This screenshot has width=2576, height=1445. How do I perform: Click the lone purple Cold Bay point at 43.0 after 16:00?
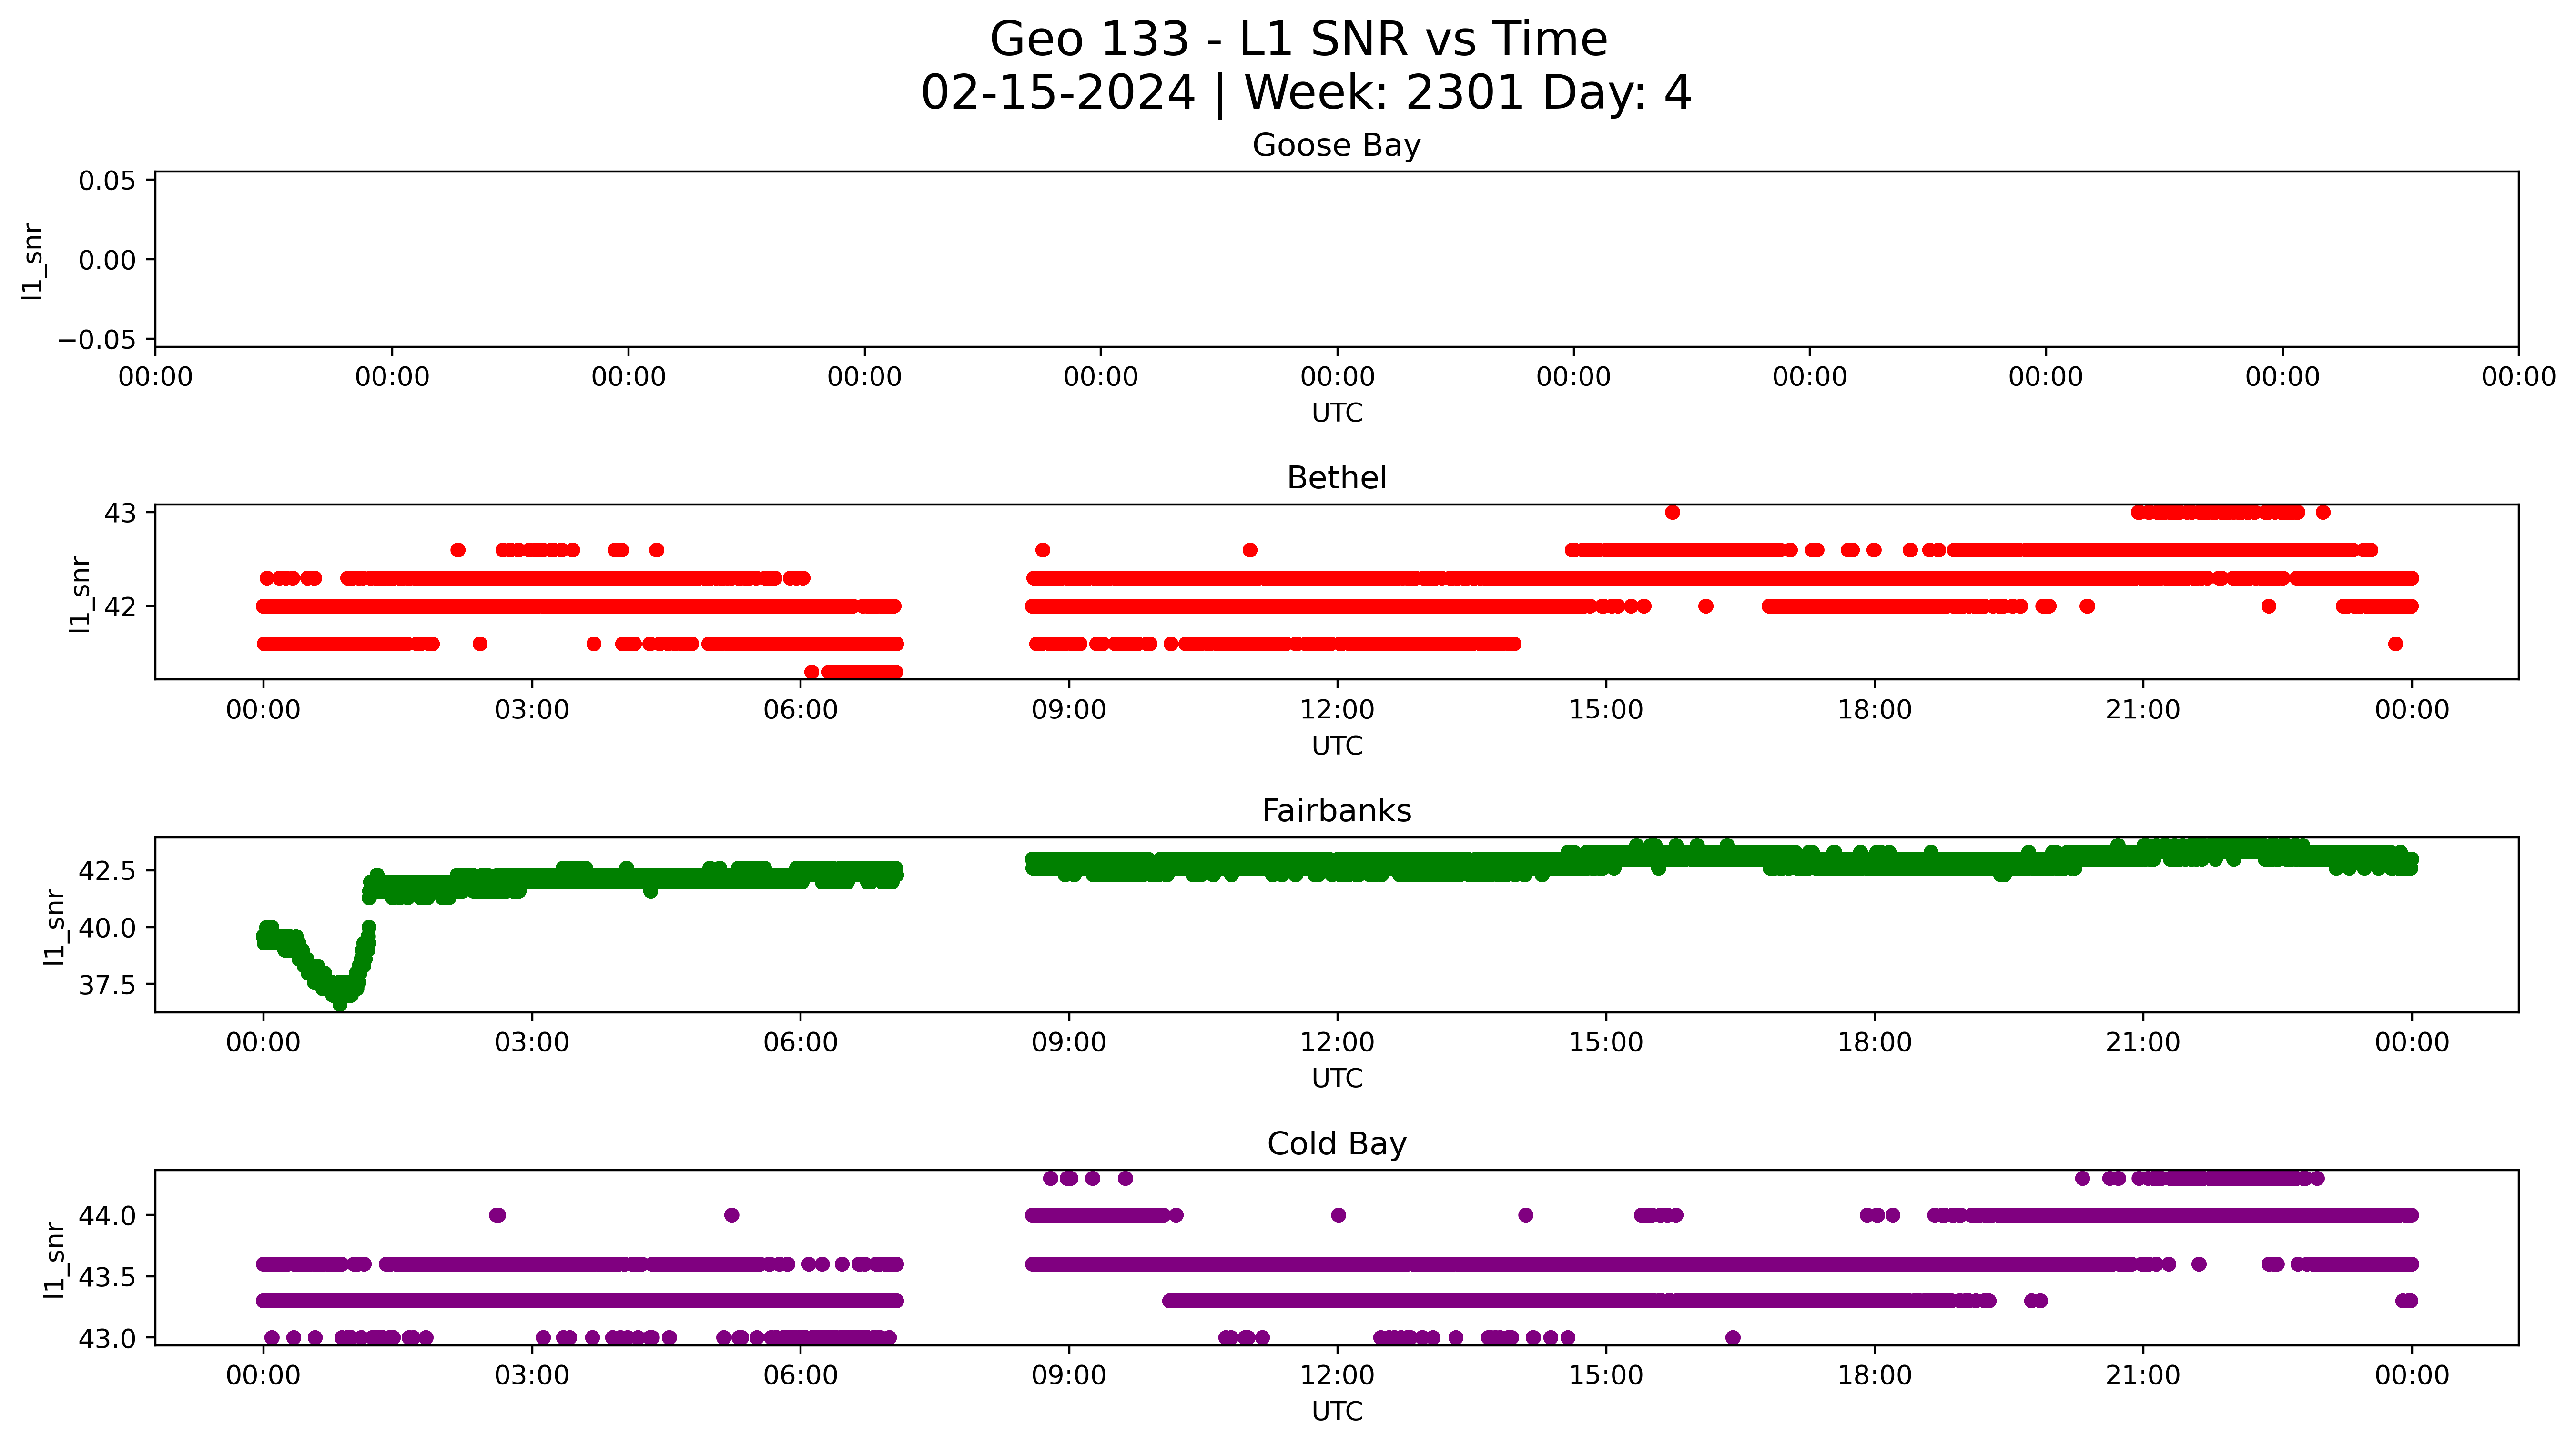(x=1733, y=1338)
